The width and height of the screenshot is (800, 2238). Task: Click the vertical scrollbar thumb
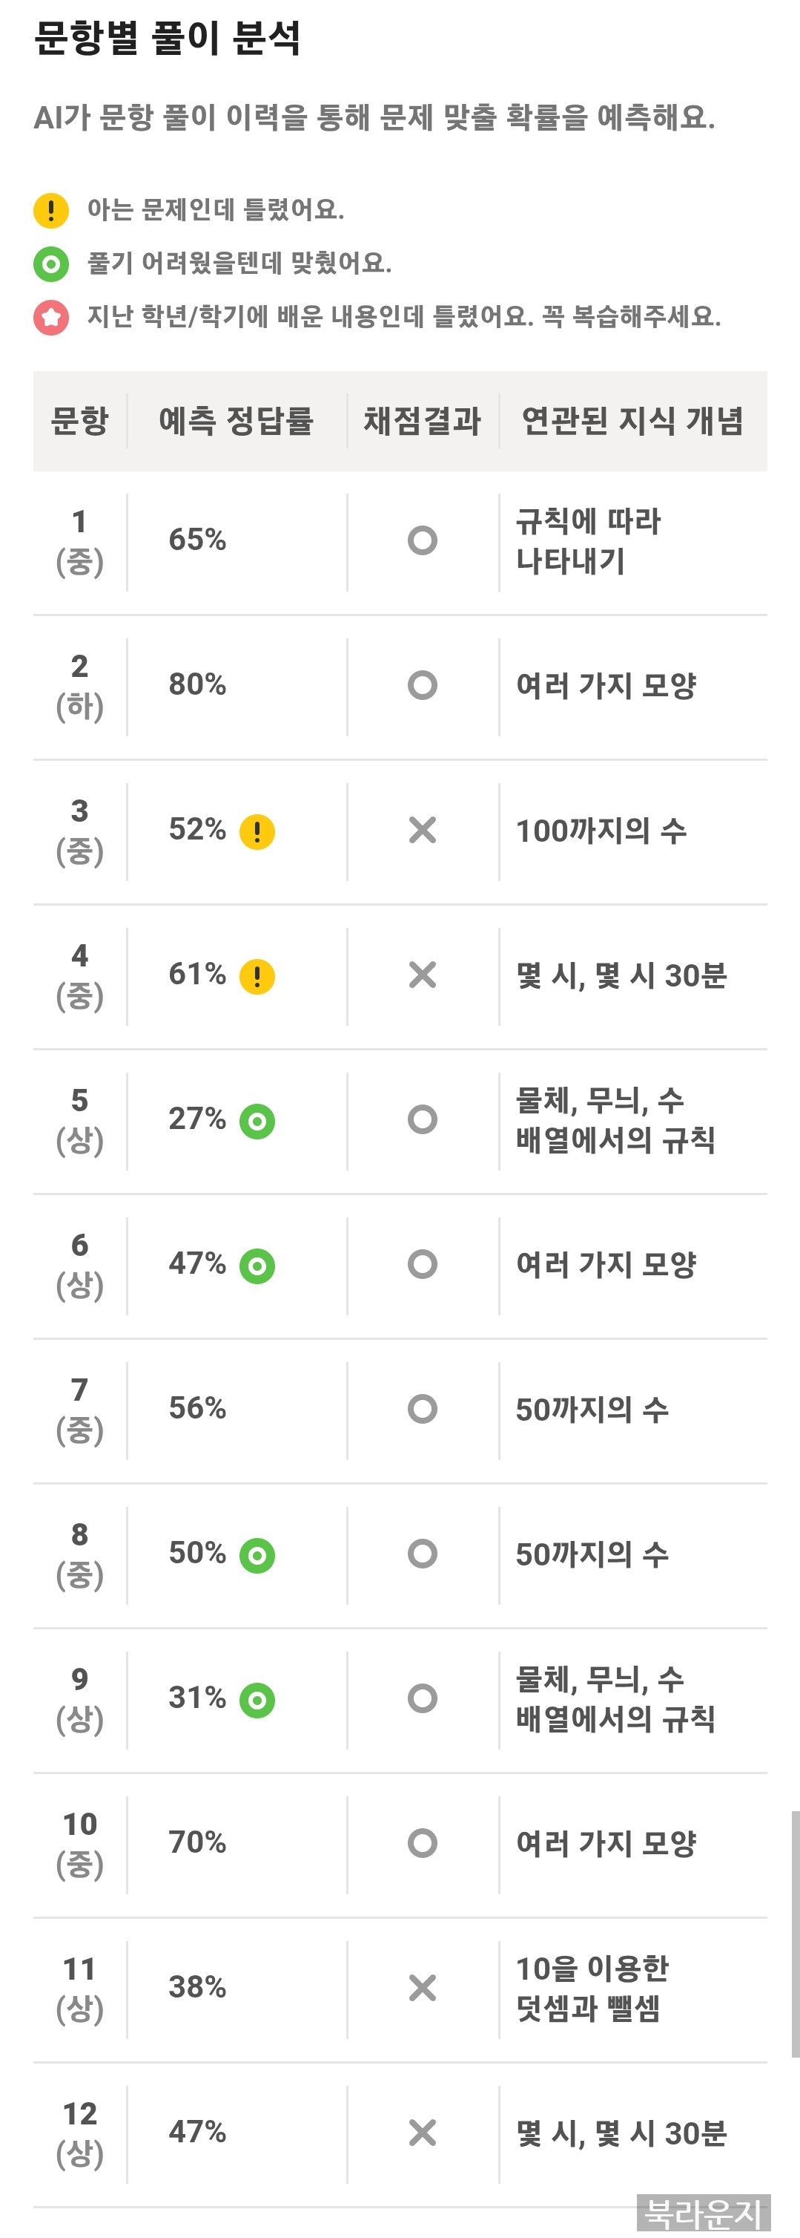[x=795, y=1934]
